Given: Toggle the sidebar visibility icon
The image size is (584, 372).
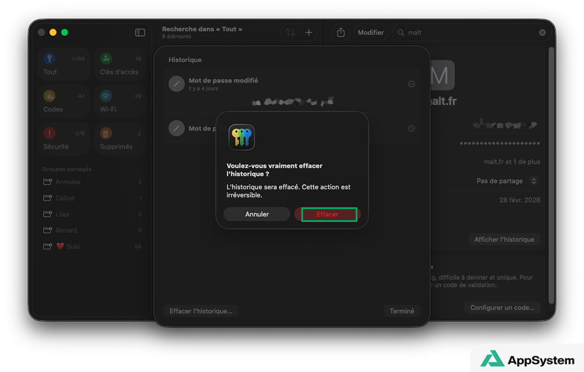Looking at the screenshot, I should click(x=140, y=33).
